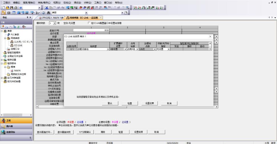Click 显示画面预览 button
This screenshot has height=144, width=277.
pos(64,132)
